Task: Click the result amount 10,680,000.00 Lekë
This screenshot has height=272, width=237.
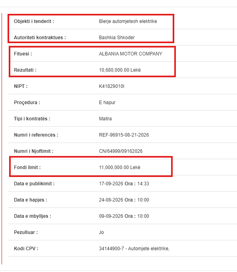Action: (x=120, y=70)
